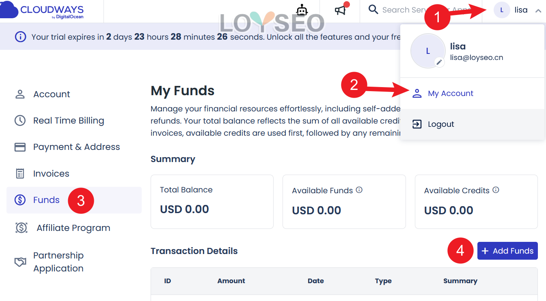The width and height of the screenshot is (546, 301).
Task: Collapse the lisa user menu chevron
Action: (x=538, y=11)
